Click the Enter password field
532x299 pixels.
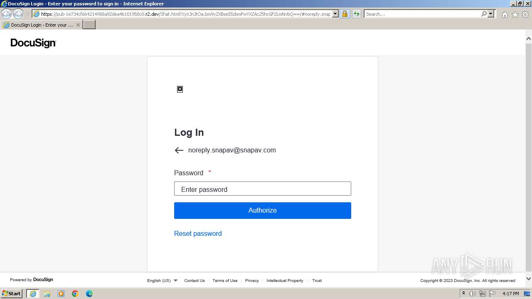click(x=263, y=189)
